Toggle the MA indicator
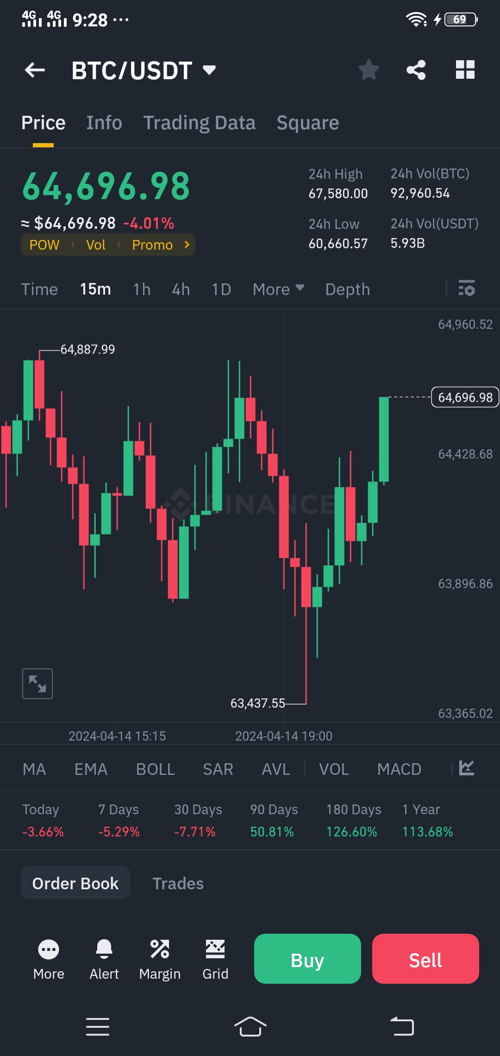Viewport: 500px width, 1056px height. pyautogui.click(x=34, y=769)
